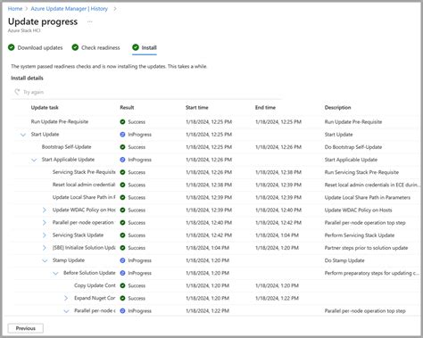
Task: Select Run Update Pre-Requisite task name
Action: pos(60,121)
